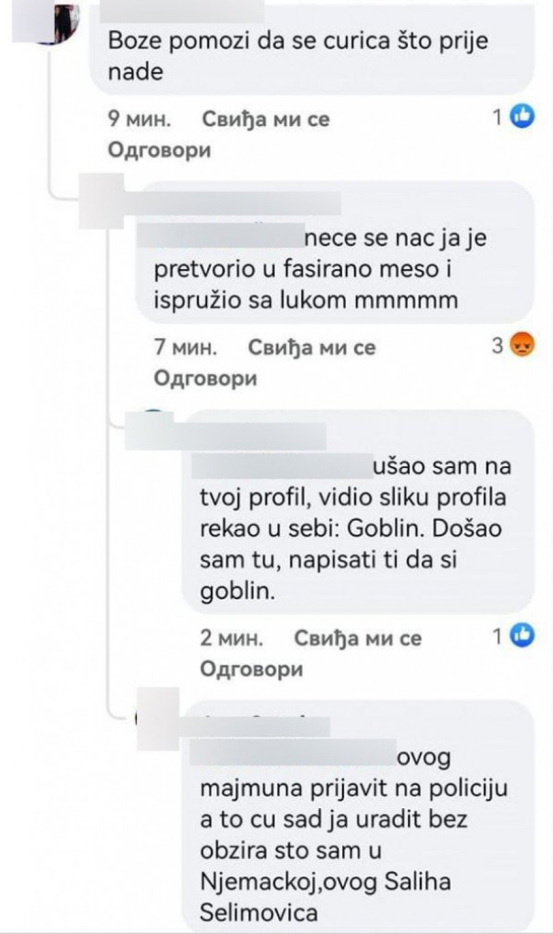Viewport: 553px width, 934px height.
Task: Like the 'fasirano meso' comment via Свиђа ми се
Action: tap(312, 348)
